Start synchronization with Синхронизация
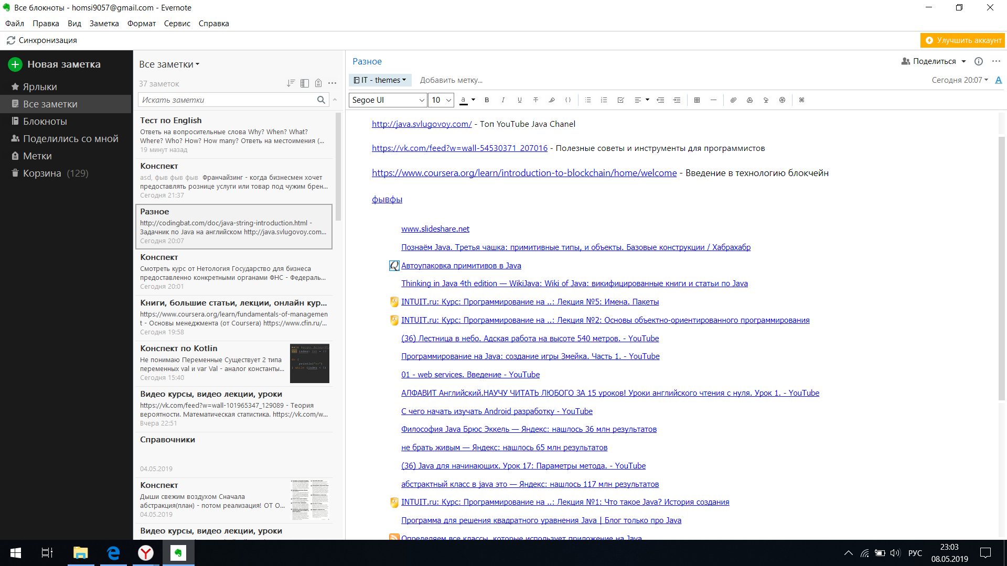 click(42, 40)
